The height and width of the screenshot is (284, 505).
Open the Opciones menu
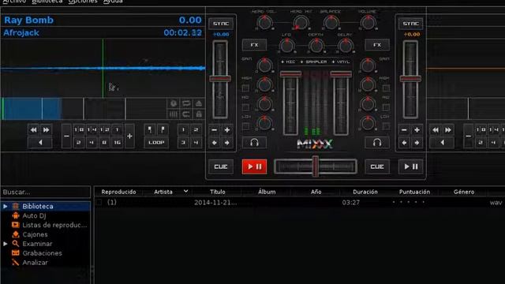(83, 2)
